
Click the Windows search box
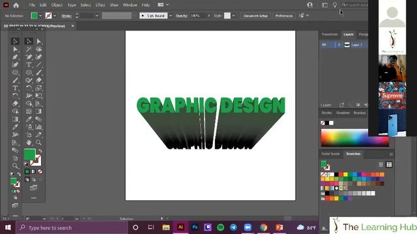tap(72, 227)
